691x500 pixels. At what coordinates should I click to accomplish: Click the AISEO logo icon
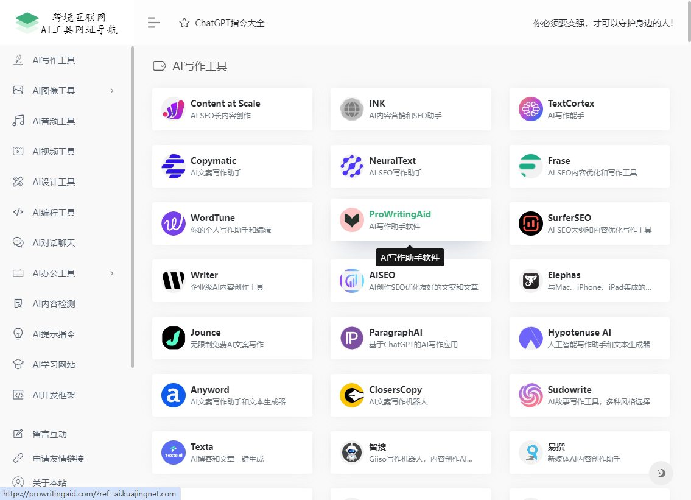[352, 281]
